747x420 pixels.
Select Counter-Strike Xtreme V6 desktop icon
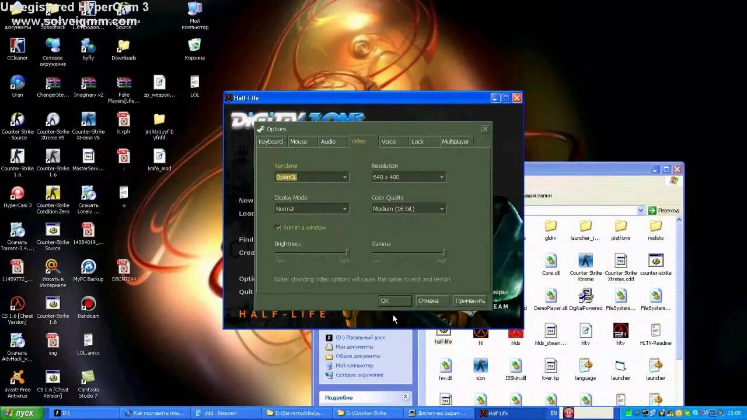point(88,126)
